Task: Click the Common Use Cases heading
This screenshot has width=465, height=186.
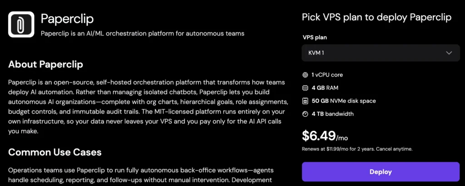Action: [x=54, y=152]
